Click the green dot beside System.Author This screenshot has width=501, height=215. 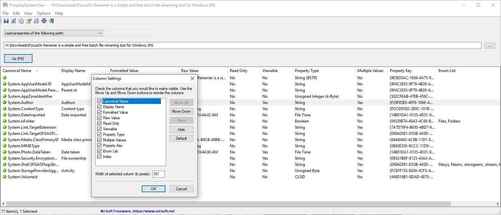point(5,102)
